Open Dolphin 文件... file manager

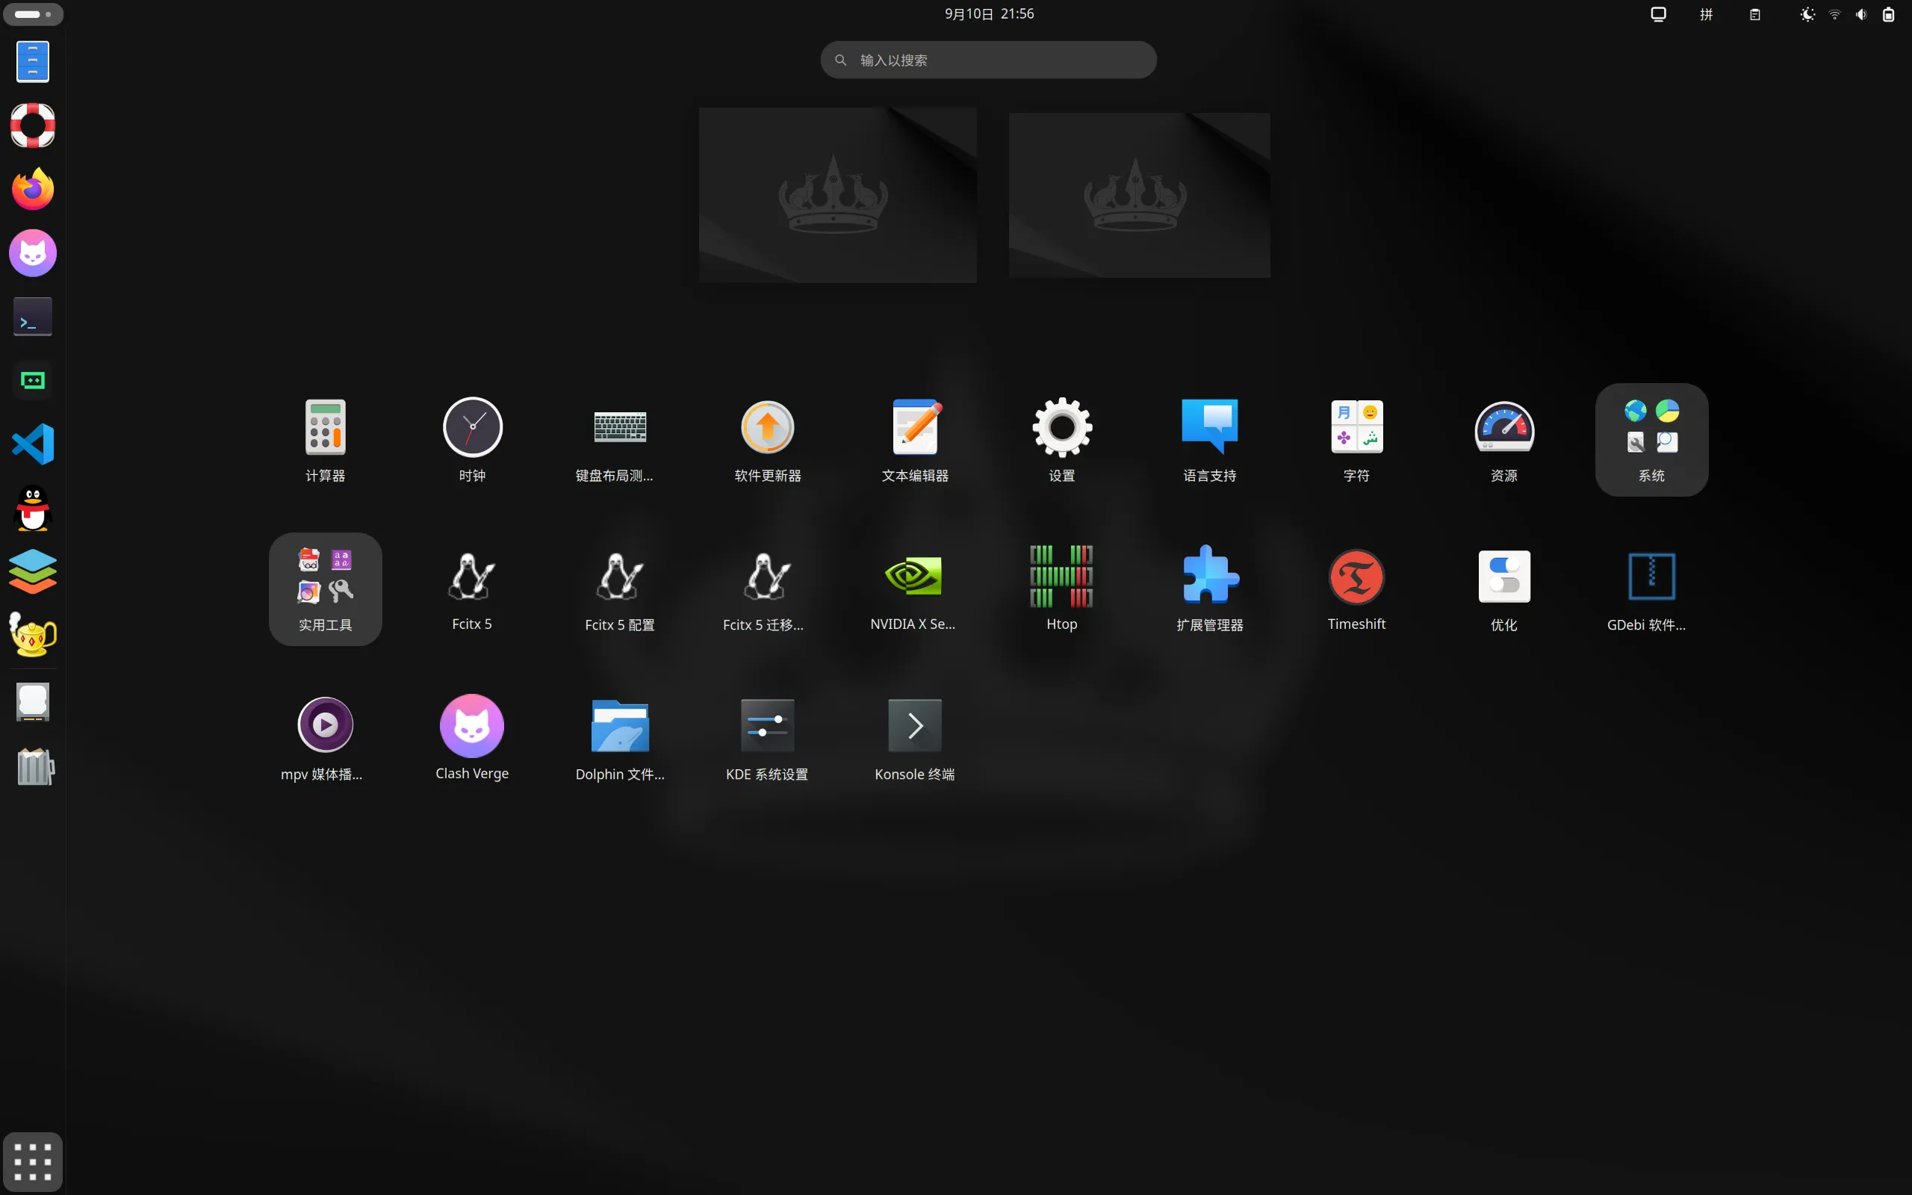point(619,738)
